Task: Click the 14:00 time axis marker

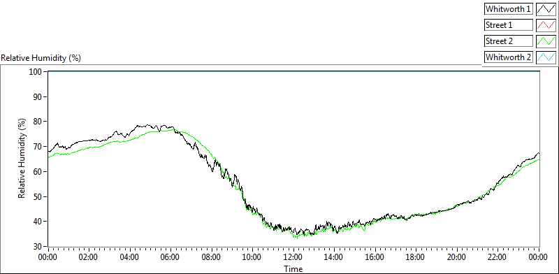Action: (x=334, y=257)
